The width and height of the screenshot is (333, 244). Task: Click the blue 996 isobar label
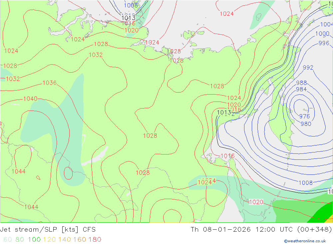point(324,43)
